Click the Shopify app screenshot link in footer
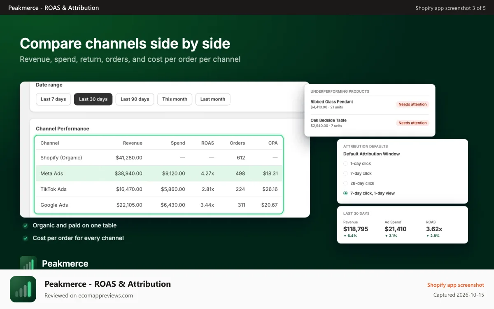 click(456, 285)
